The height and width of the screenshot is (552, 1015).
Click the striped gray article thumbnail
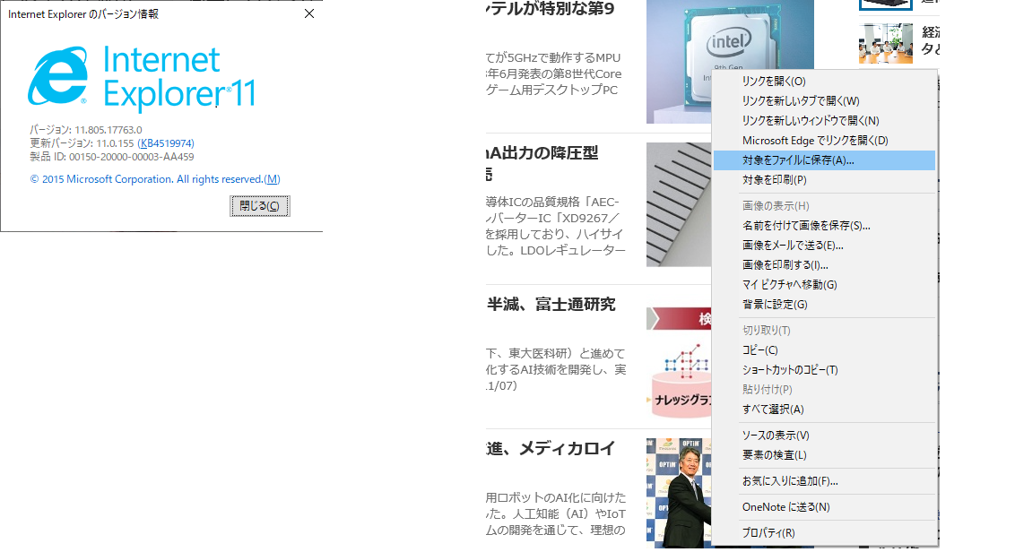[x=679, y=204]
